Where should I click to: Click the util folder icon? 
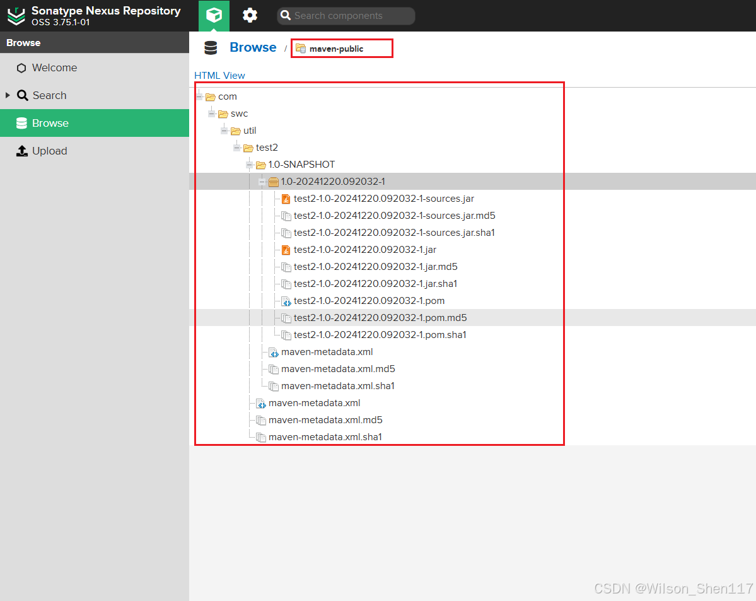pos(235,131)
